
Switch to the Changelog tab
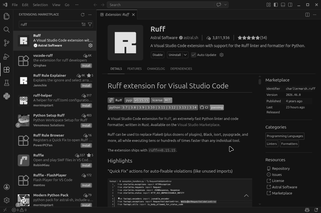point(156,69)
